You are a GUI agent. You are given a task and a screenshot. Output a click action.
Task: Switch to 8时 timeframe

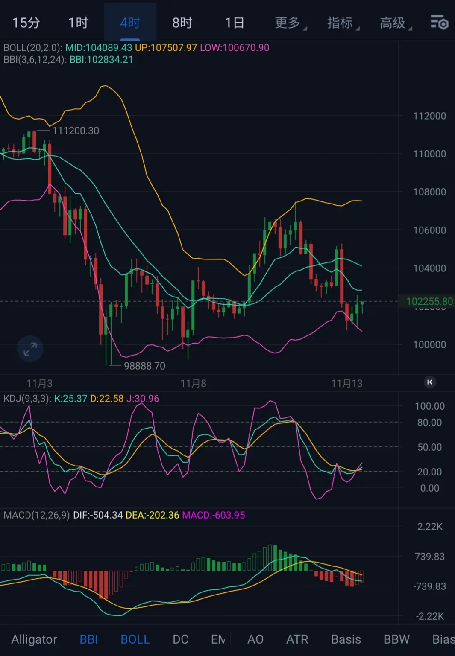(x=182, y=23)
